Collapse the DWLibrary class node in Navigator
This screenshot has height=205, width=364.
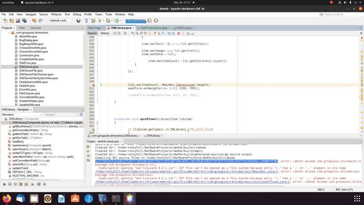2,119
